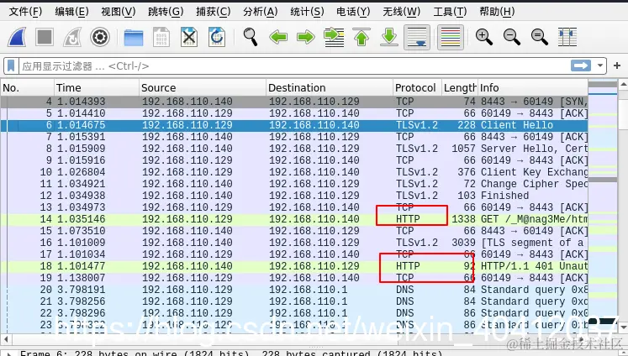Go forward in packet history
The image size is (628, 356).
pos(306,37)
